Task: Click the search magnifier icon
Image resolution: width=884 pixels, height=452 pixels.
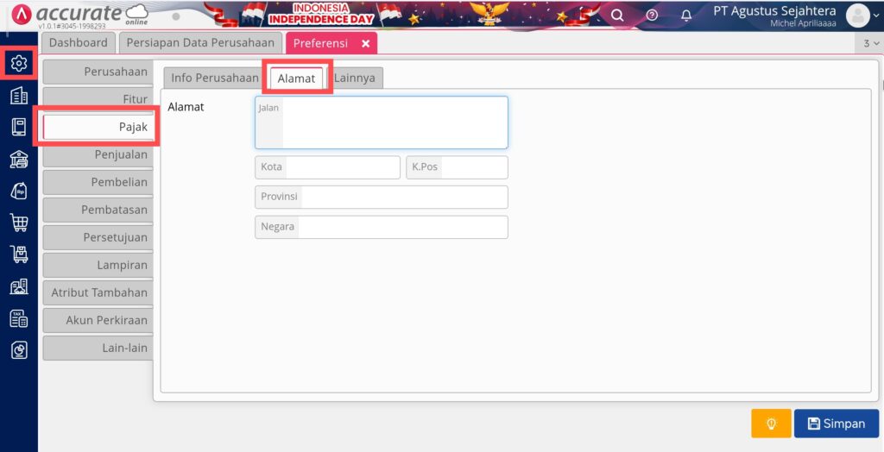Action: click(617, 16)
